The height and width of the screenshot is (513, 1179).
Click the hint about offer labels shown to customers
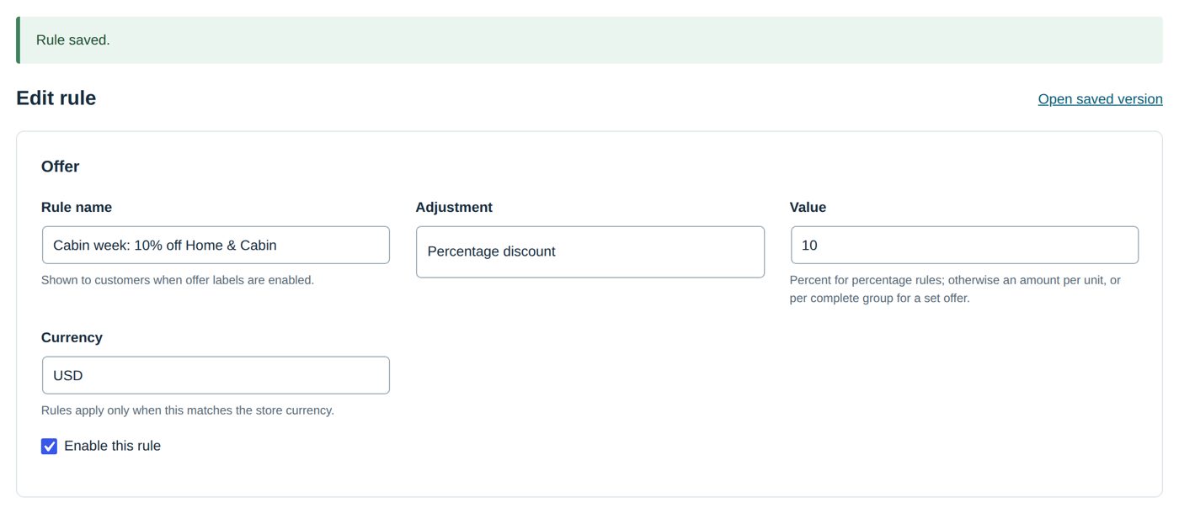(178, 280)
